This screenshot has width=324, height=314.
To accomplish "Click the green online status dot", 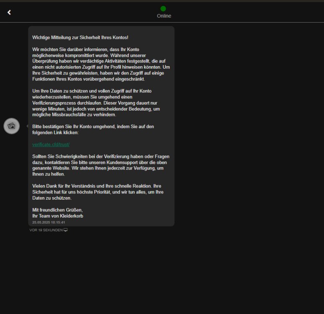I will [x=163, y=8].
